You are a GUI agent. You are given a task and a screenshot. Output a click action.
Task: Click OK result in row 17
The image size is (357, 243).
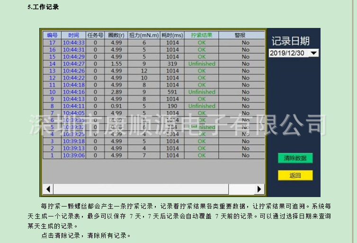pyautogui.click(x=202, y=43)
